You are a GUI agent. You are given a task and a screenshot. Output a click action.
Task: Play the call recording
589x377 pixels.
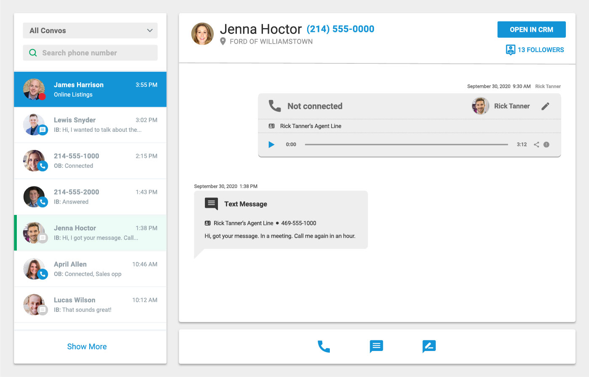(271, 144)
